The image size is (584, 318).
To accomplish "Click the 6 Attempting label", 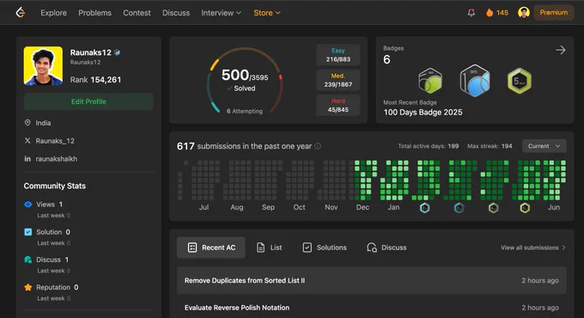I will pos(244,111).
